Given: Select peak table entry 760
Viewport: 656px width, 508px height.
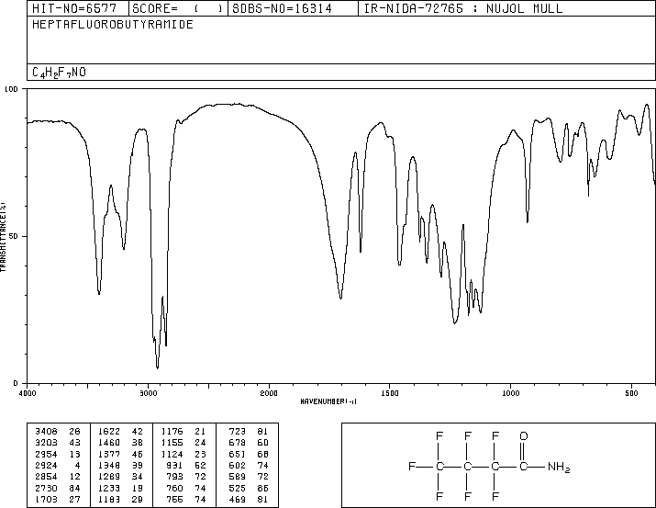Looking at the screenshot, I should click(174, 488).
